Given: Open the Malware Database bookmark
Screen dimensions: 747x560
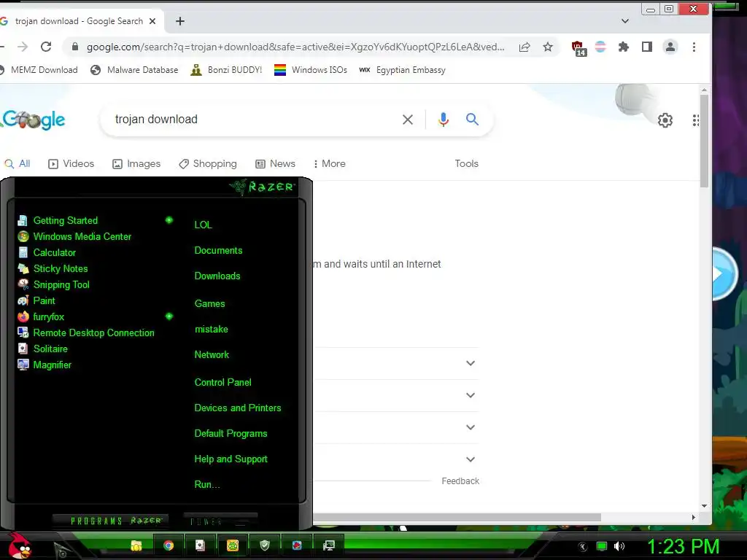Looking at the screenshot, I should point(134,70).
